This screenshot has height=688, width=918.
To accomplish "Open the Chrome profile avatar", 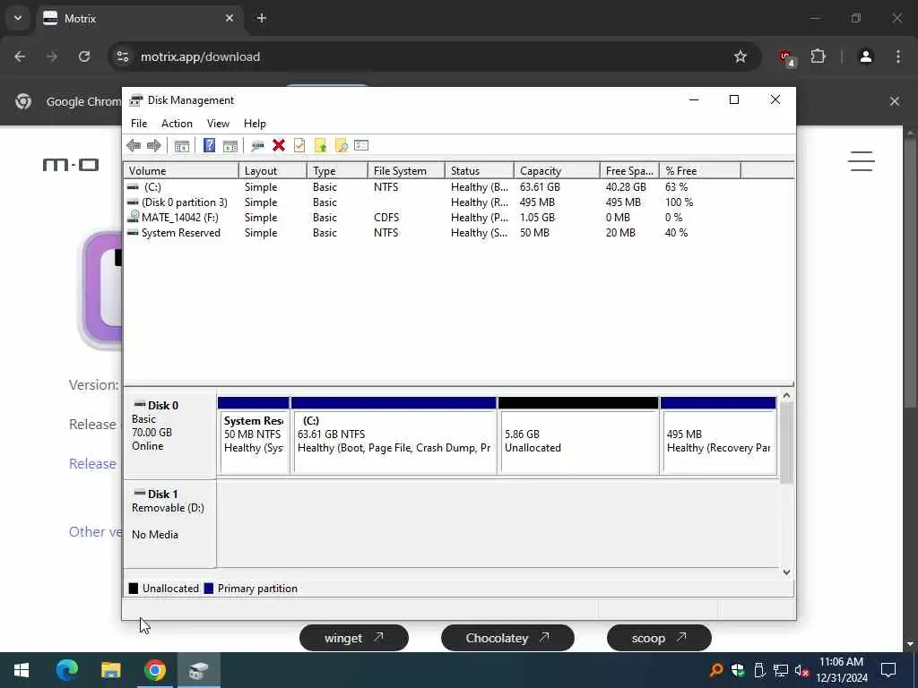I will point(866,56).
